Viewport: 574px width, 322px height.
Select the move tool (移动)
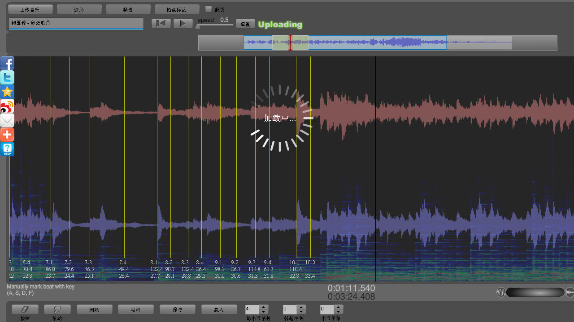[57, 309]
